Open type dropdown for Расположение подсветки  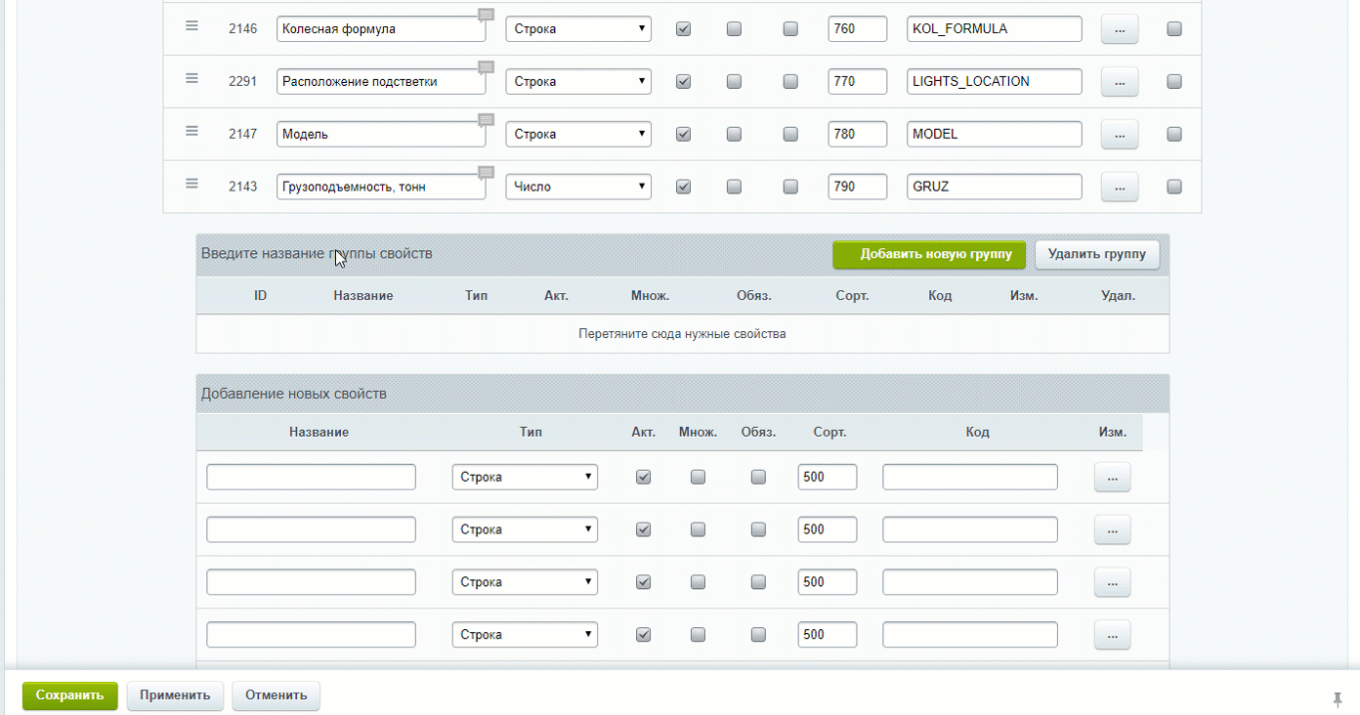pyautogui.click(x=578, y=82)
